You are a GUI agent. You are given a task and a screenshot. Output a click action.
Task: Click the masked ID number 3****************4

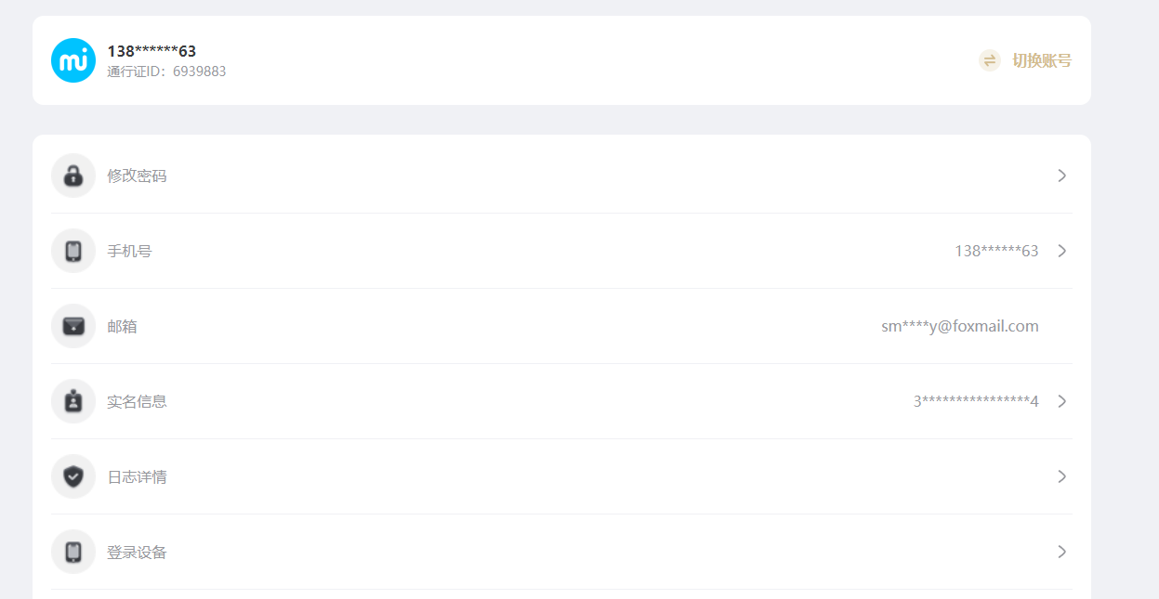[x=976, y=401]
